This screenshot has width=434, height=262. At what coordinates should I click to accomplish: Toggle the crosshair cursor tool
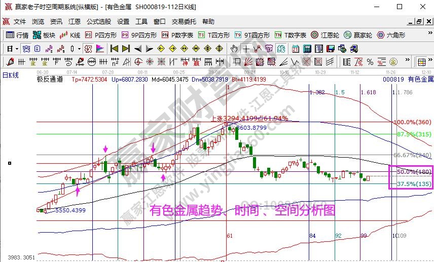(x=246, y=49)
